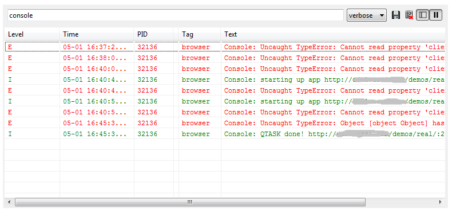Screen dimensions: 452x211
Task: Toggle the pause scroll lock button
Action: click(x=435, y=15)
